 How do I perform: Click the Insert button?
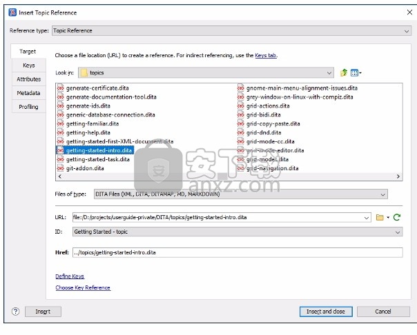[43, 312]
